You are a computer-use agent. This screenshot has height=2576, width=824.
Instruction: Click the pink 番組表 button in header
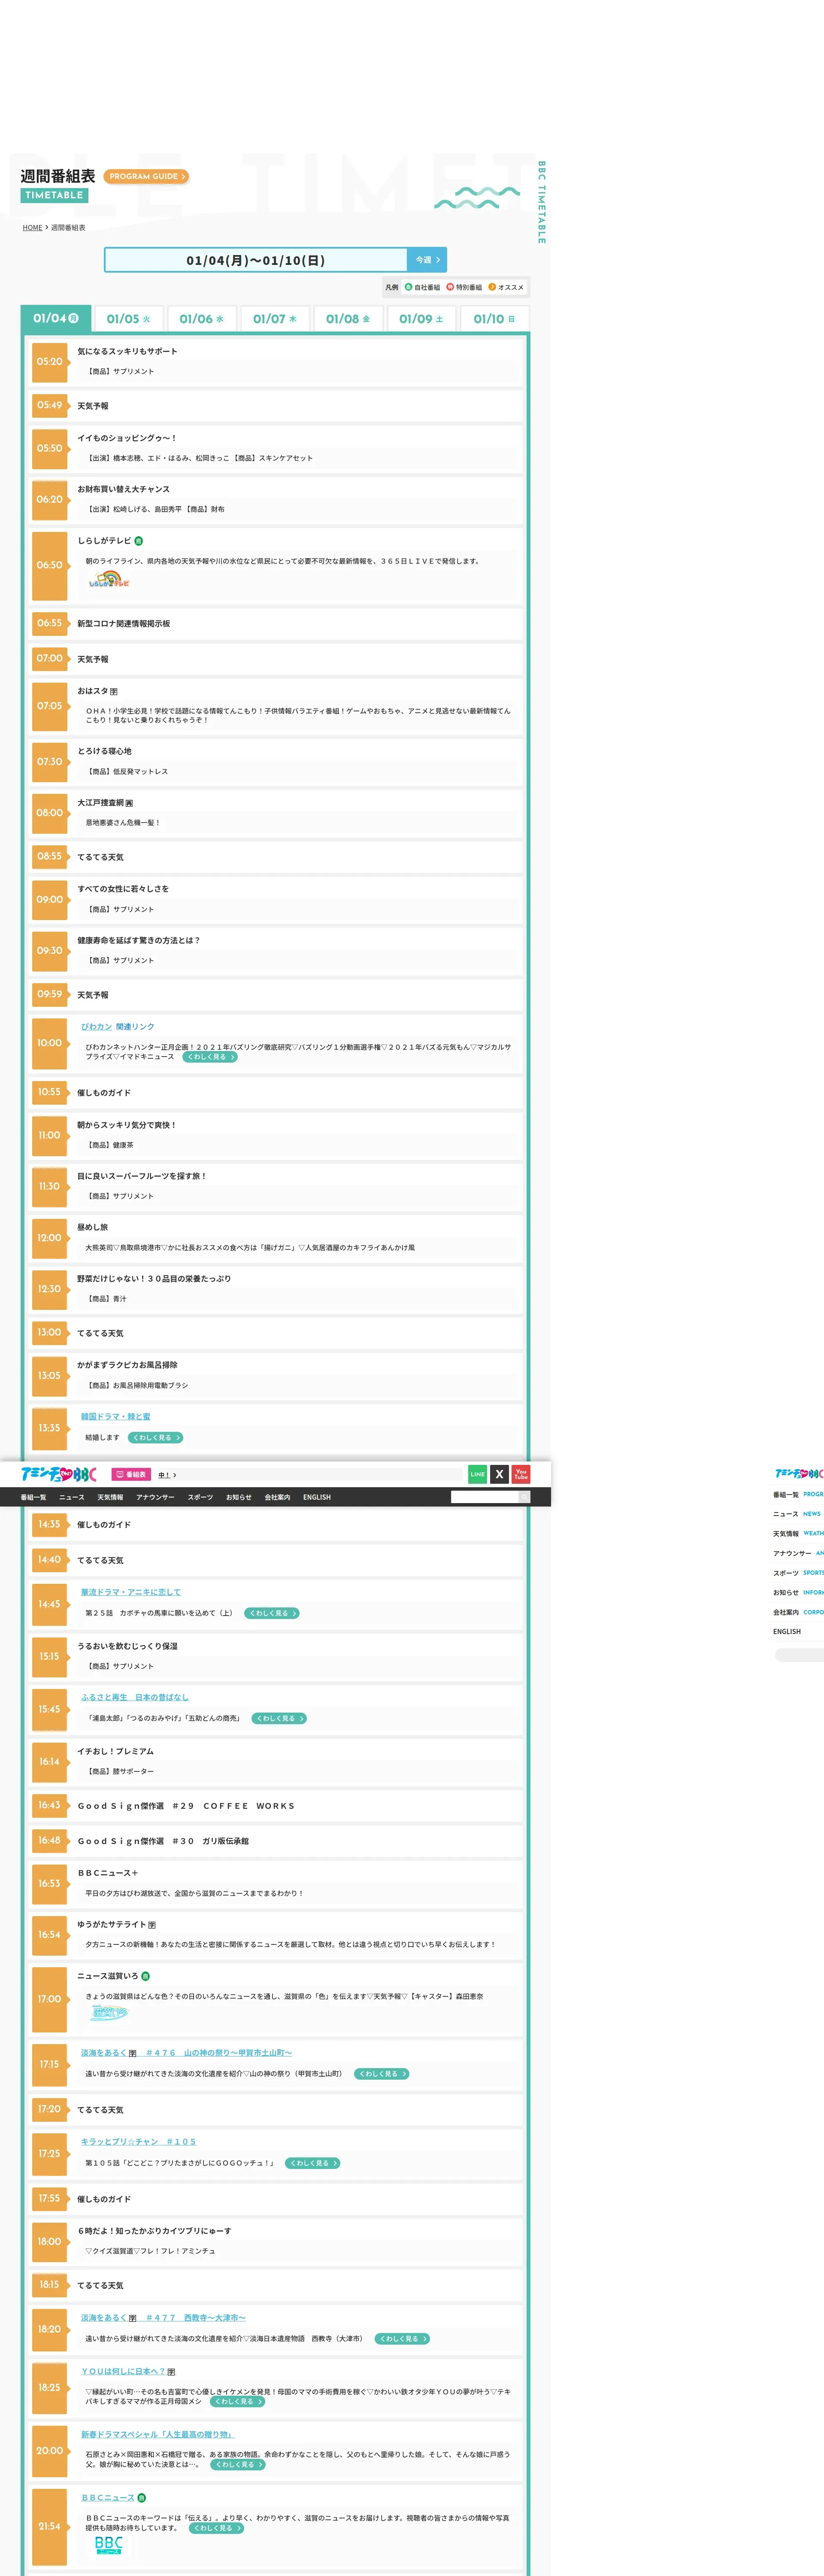[131, 1474]
